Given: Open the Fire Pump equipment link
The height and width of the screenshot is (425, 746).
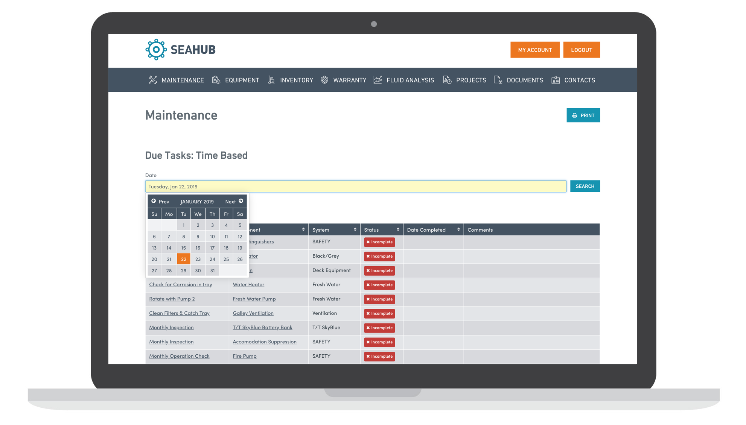Looking at the screenshot, I should [x=245, y=356].
